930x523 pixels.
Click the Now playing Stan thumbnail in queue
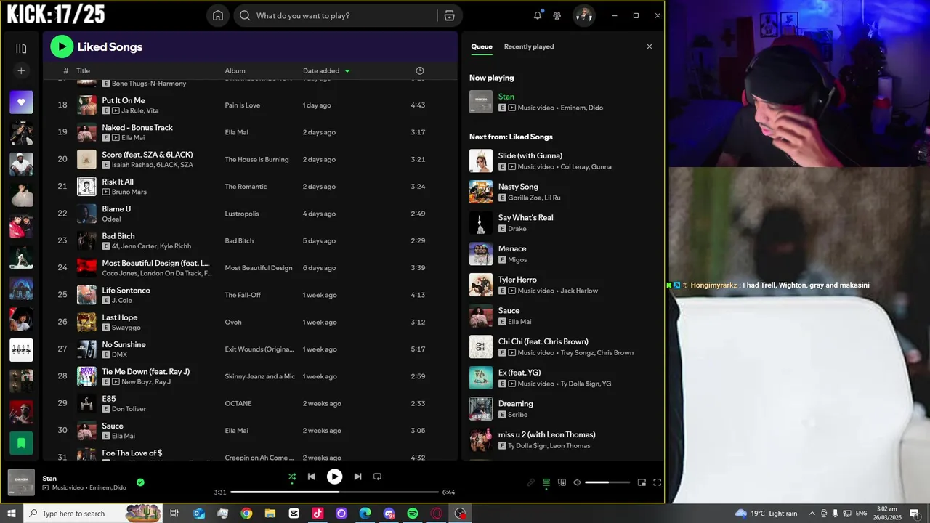[x=481, y=102]
